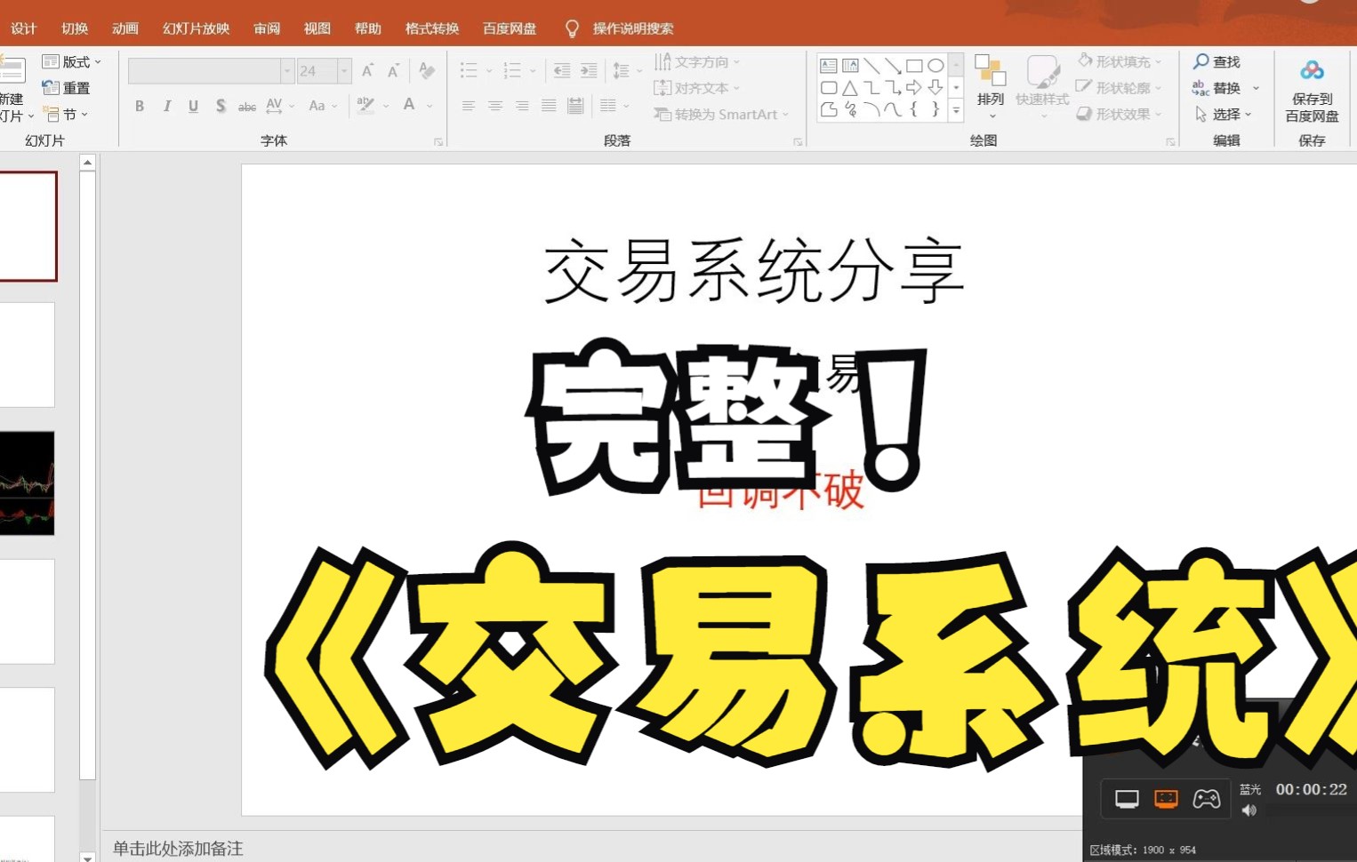Click Clear All Formatting eraser icon
Viewport: 1357px width, 862px height.
coord(427,70)
